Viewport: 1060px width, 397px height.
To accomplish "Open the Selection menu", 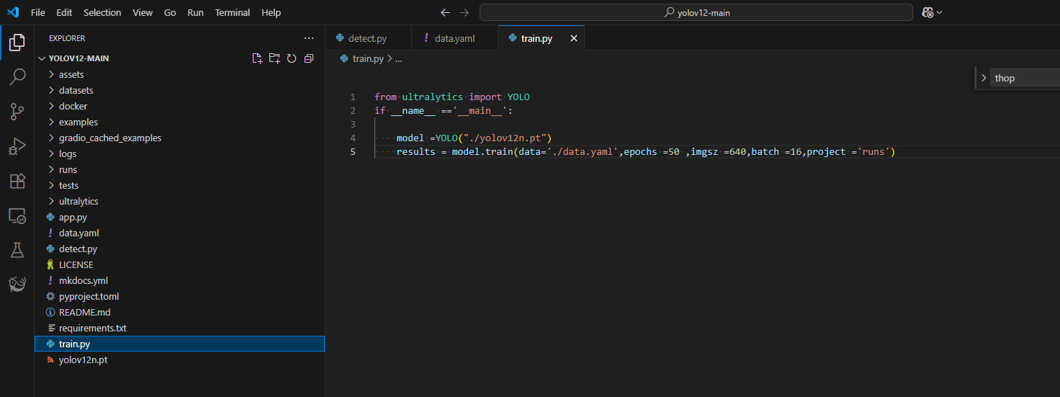I will (x=102, y=12).
